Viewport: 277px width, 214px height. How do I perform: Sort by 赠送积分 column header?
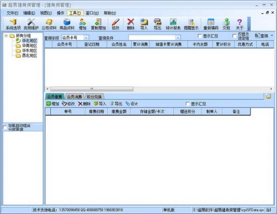pyautogui.click(x=187, y=112)
